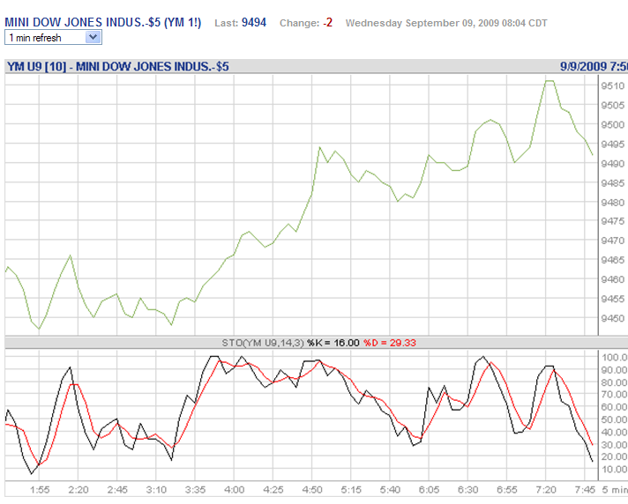Click the %D = 29.33 reading
The height and width of the screenshot is (504, 628).
pyautogui.click(x=390, y=343)
